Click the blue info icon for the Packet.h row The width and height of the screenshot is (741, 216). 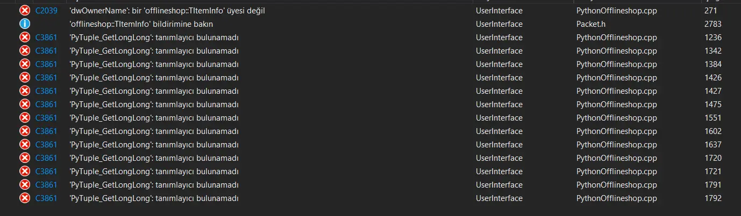[x=25, y=24]
